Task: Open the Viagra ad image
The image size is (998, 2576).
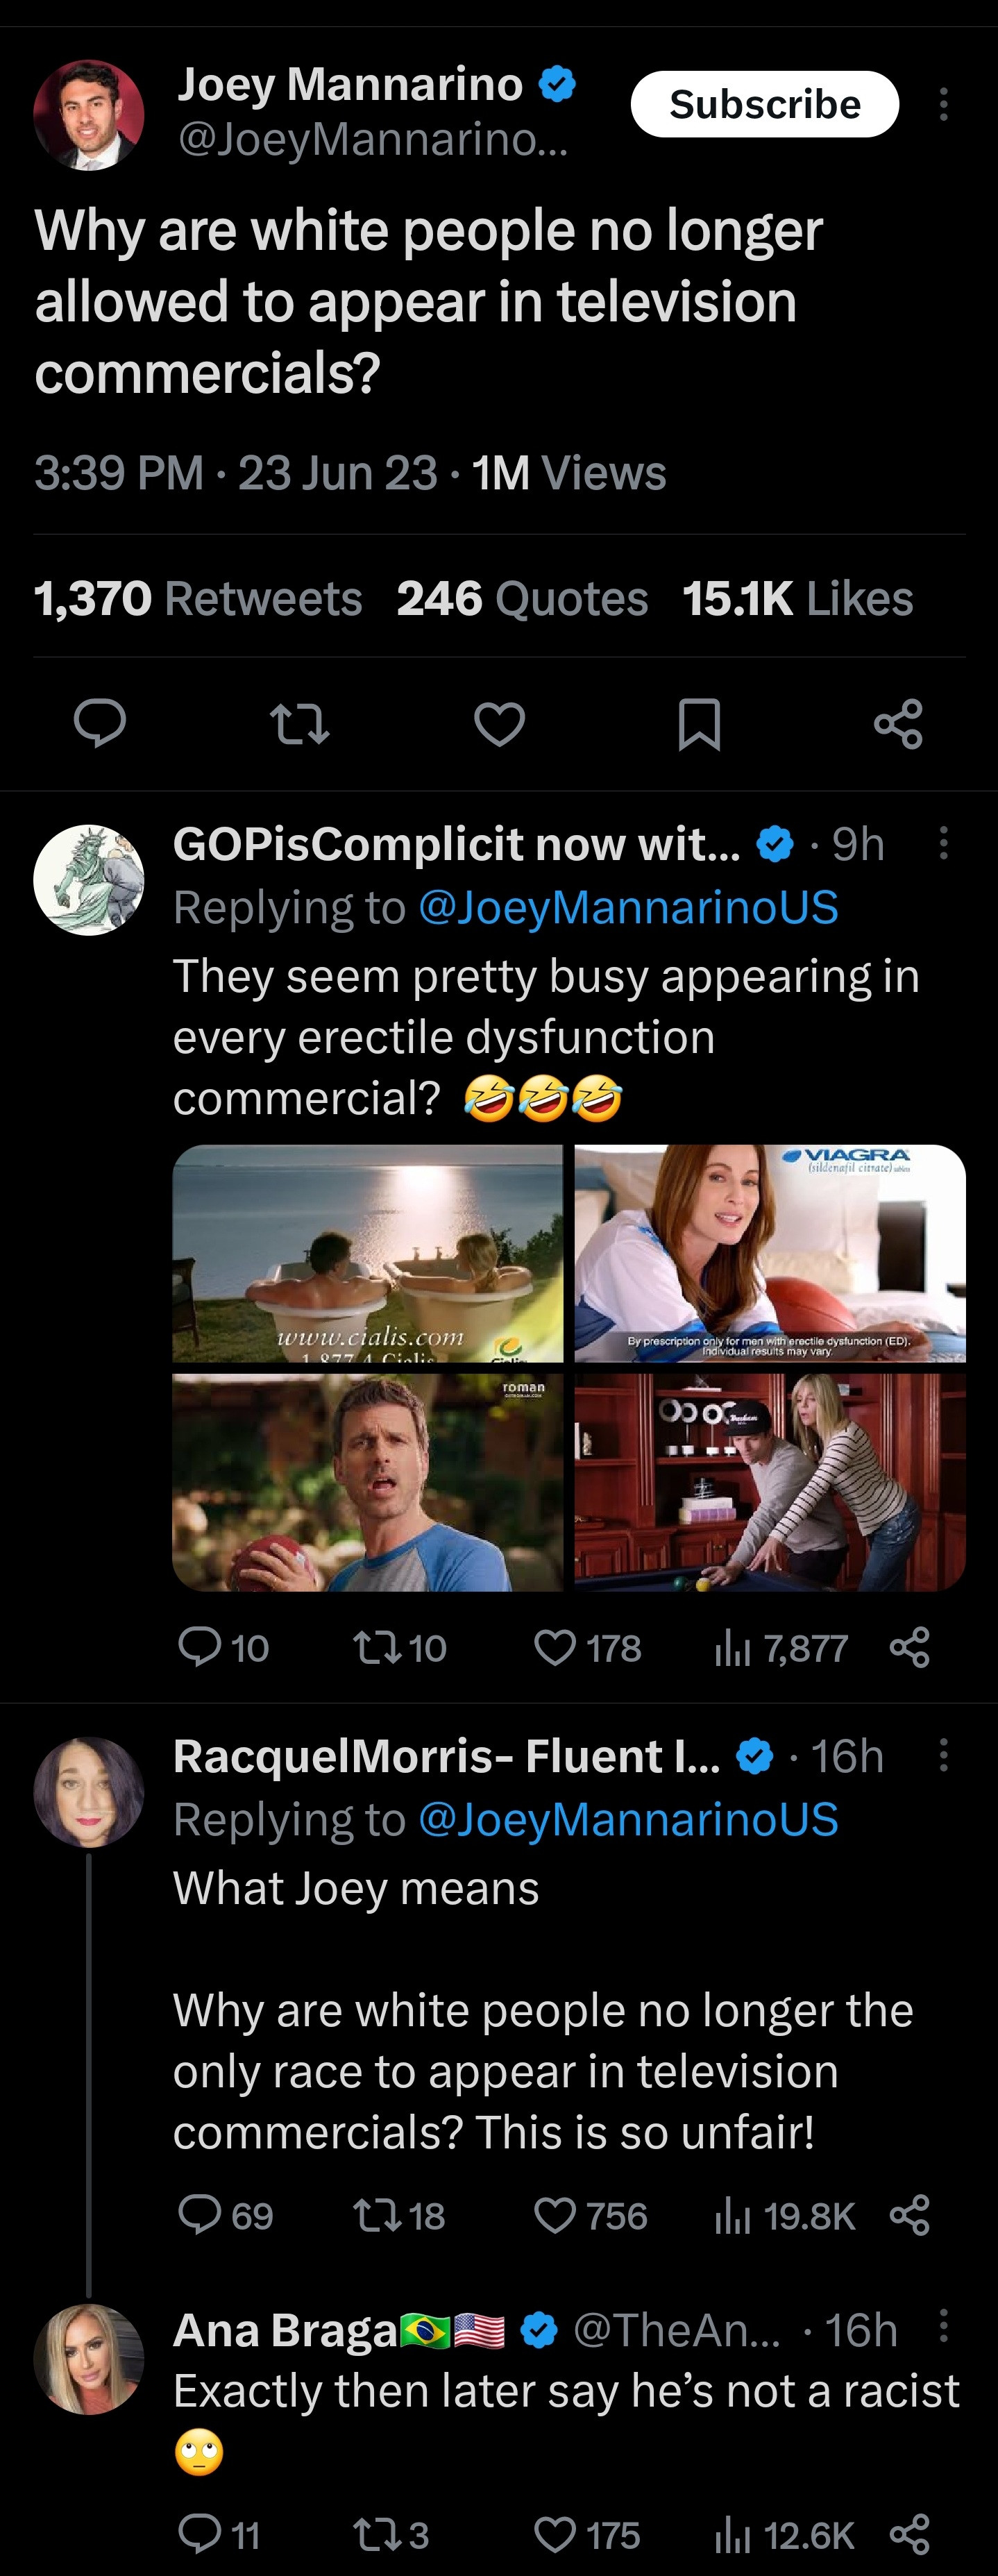Action: 770,1253
